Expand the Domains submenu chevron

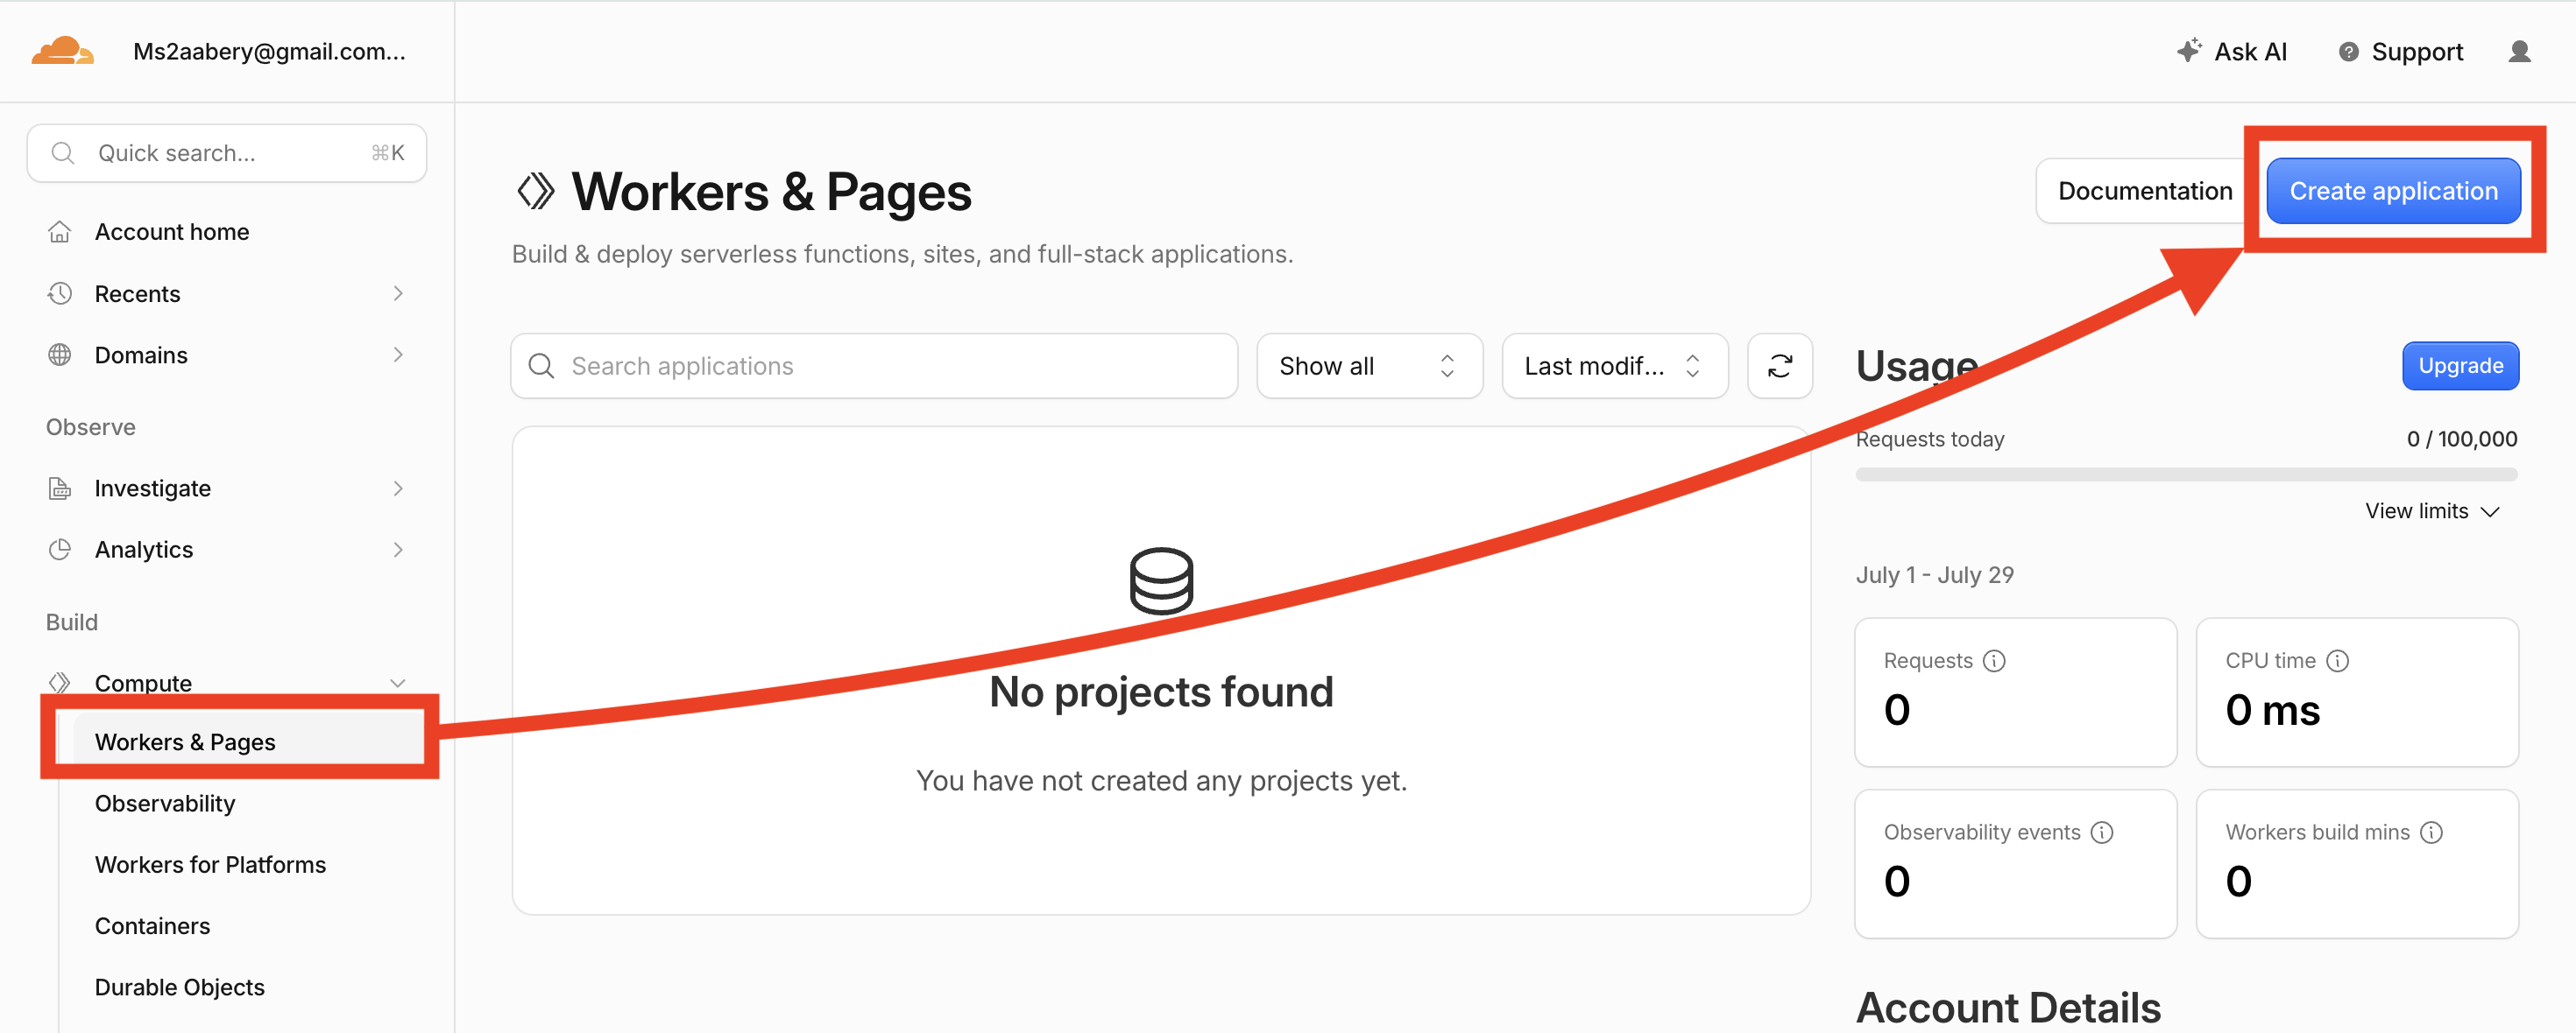coord(398,355)
